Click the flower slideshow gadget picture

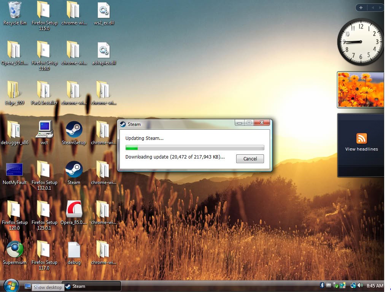(360, 90)
